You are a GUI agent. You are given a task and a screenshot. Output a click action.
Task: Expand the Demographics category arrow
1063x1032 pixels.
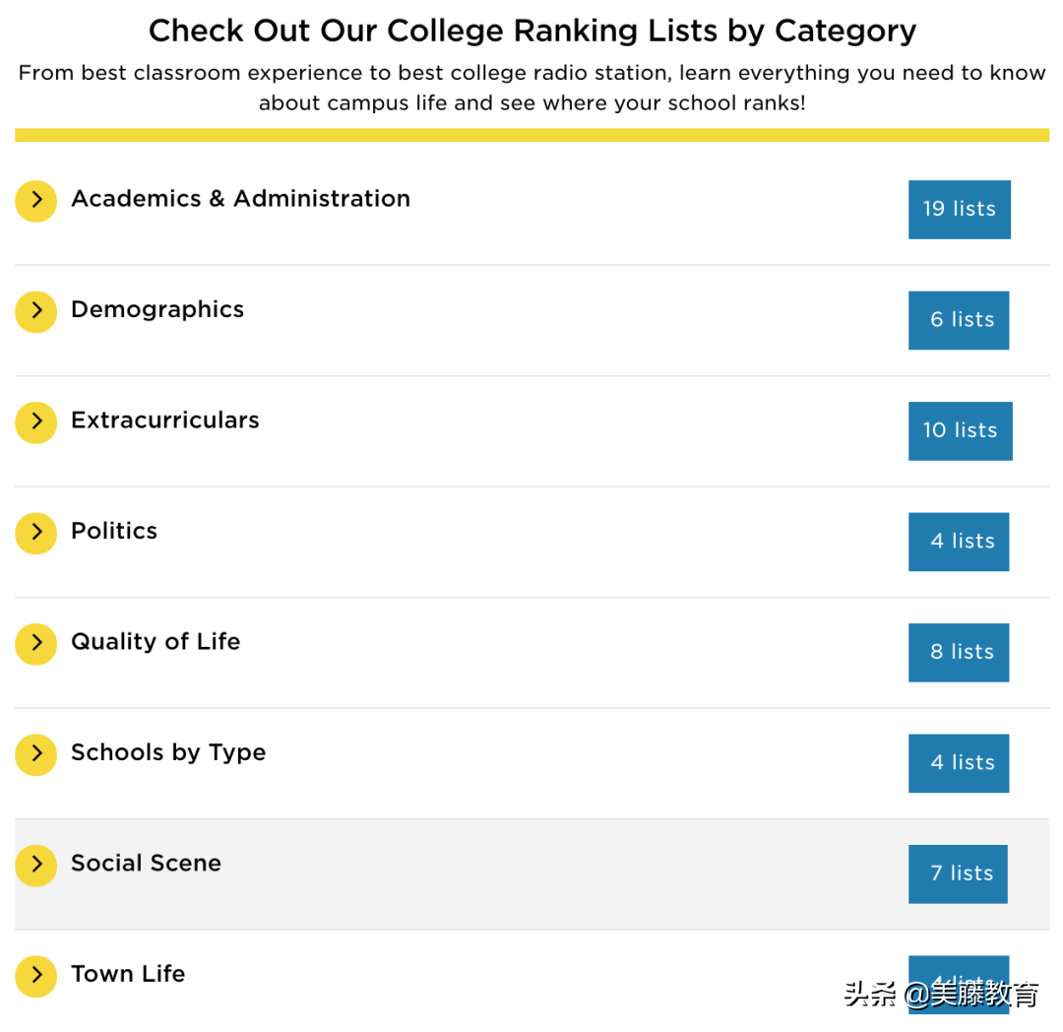(36, 311)
